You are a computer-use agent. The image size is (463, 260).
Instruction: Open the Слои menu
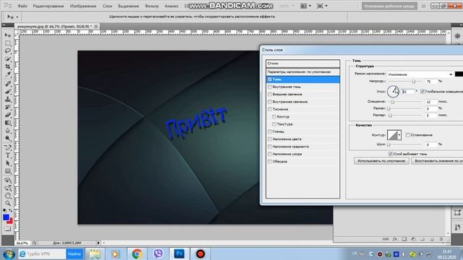click(x=107, y=6)
